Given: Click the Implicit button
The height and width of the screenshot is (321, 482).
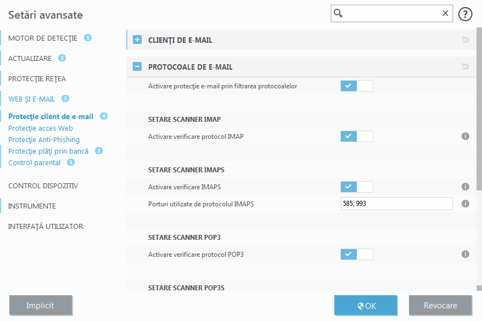Looking at the screenshot, I should 40,305.
